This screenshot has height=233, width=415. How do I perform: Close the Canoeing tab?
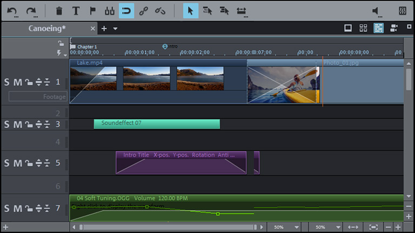point(92,28)
